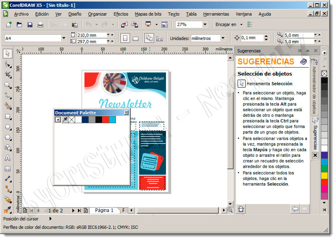Expand the Encajar en dropdown
Image resolution: width=336 pixels, height=240 pixels.
[x=241, y=24]
